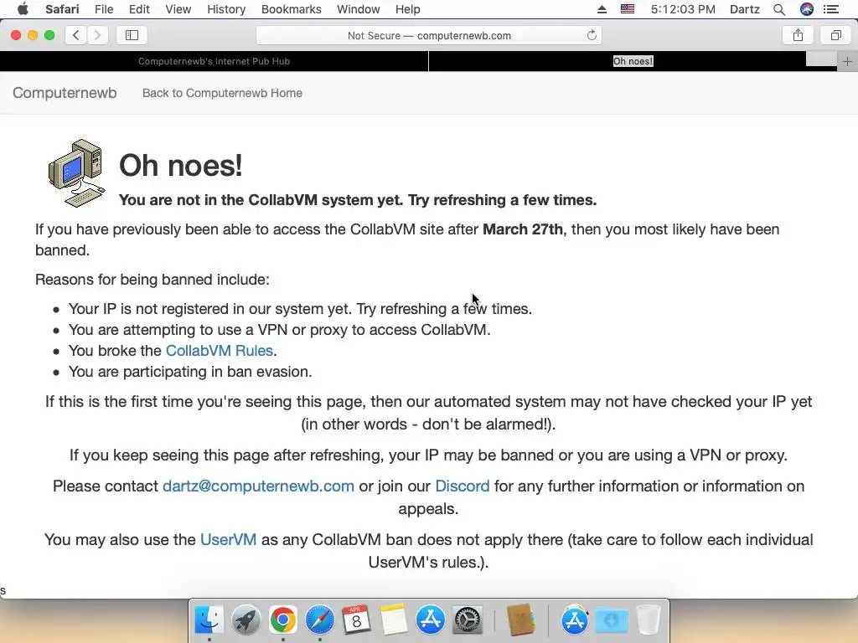Viewport: 858px width, 643px height.
Task: Launch Google Chrome from the Dock
Action: (282, 620)
